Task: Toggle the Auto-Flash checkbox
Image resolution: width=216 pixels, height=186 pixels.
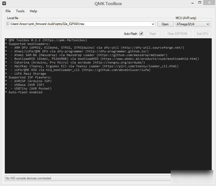Action: [141, 34]
